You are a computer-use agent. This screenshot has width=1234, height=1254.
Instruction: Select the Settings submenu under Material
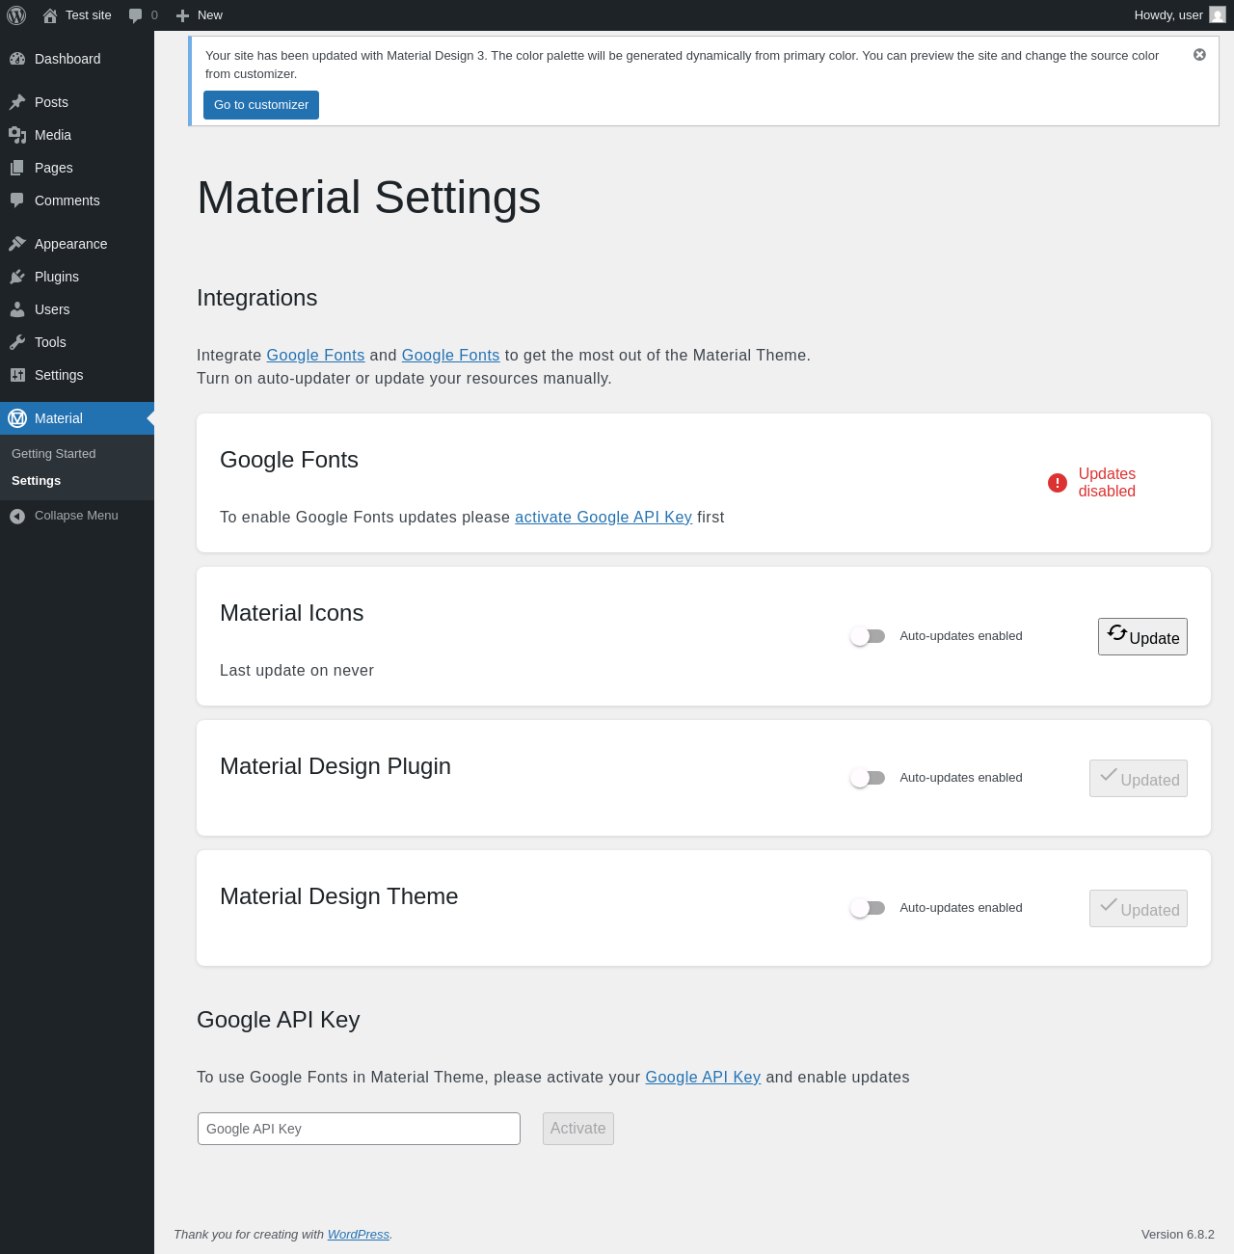(36, 481)
